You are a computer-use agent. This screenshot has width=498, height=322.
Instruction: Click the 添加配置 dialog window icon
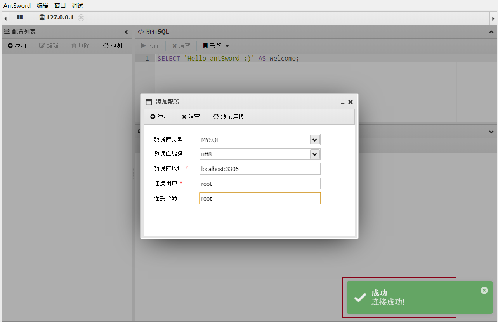[149, 102]
